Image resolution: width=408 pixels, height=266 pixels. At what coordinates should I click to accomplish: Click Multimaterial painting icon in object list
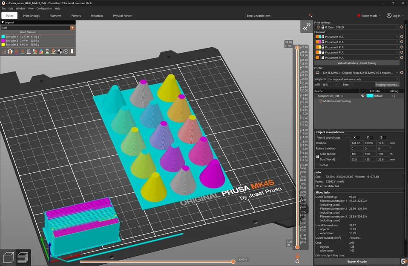(x=321, y=101)
